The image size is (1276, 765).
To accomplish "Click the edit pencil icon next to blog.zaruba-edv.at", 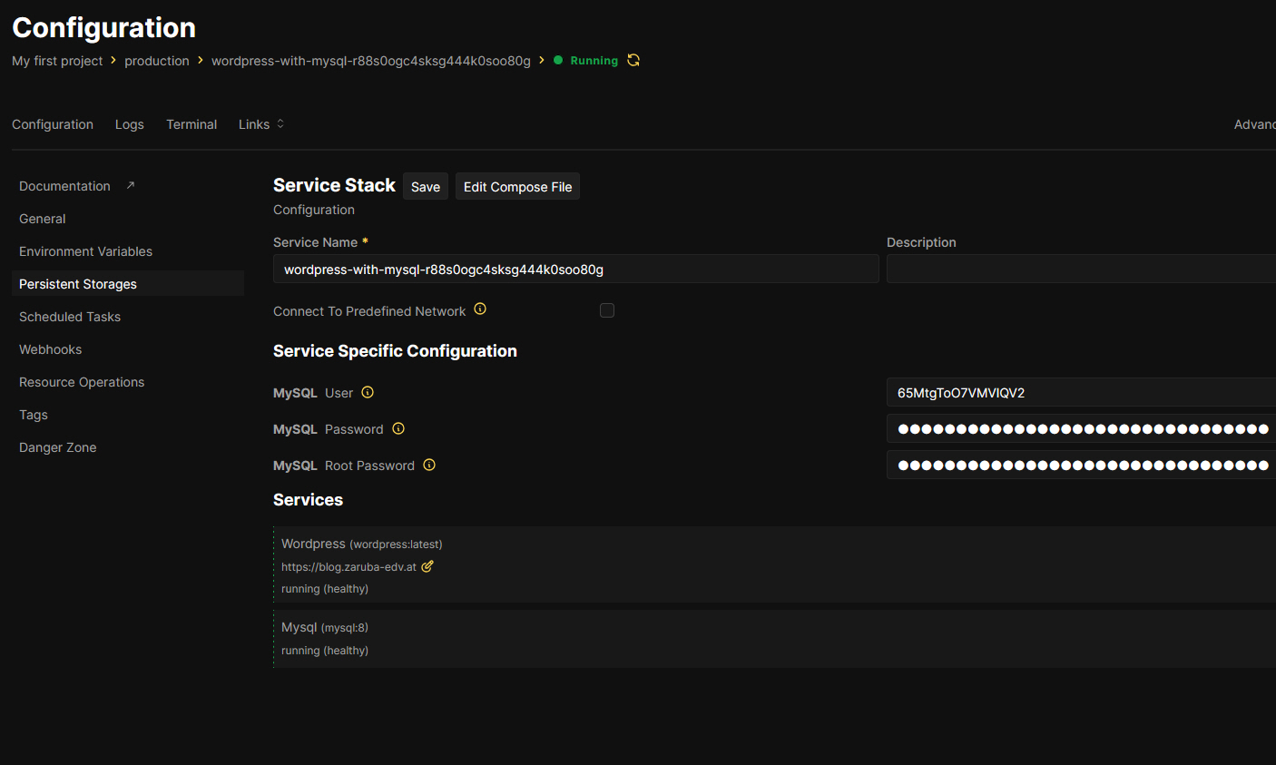I will coord(427,566).
